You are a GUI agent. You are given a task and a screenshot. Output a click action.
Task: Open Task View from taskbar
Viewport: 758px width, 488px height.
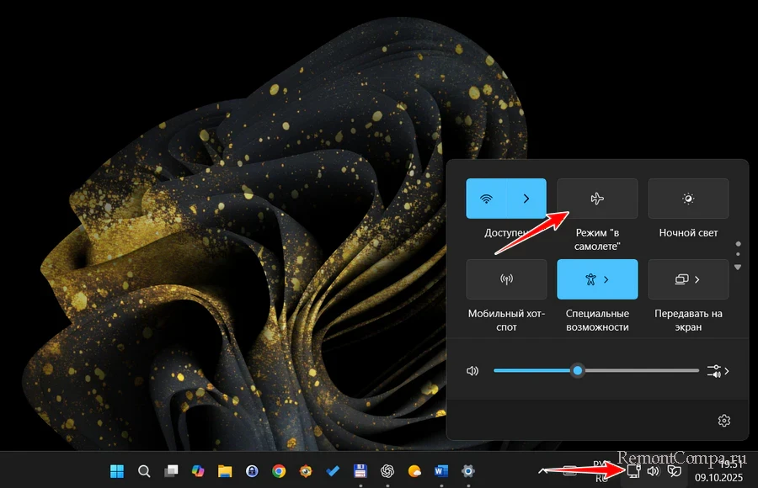[x=171, y=470]
